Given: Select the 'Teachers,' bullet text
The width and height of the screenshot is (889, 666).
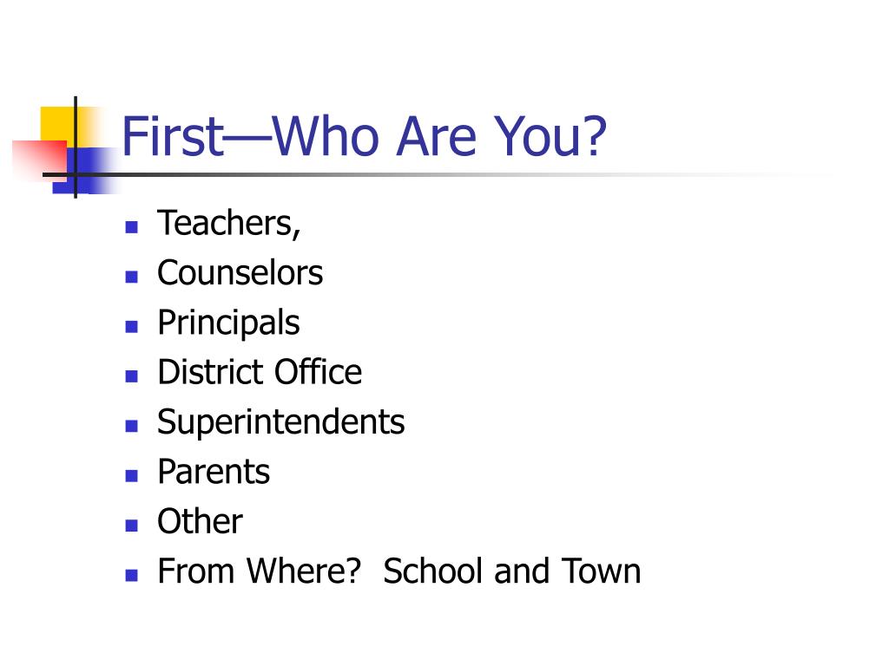Looking at the screenshot, I should click(x=229, y=224).
